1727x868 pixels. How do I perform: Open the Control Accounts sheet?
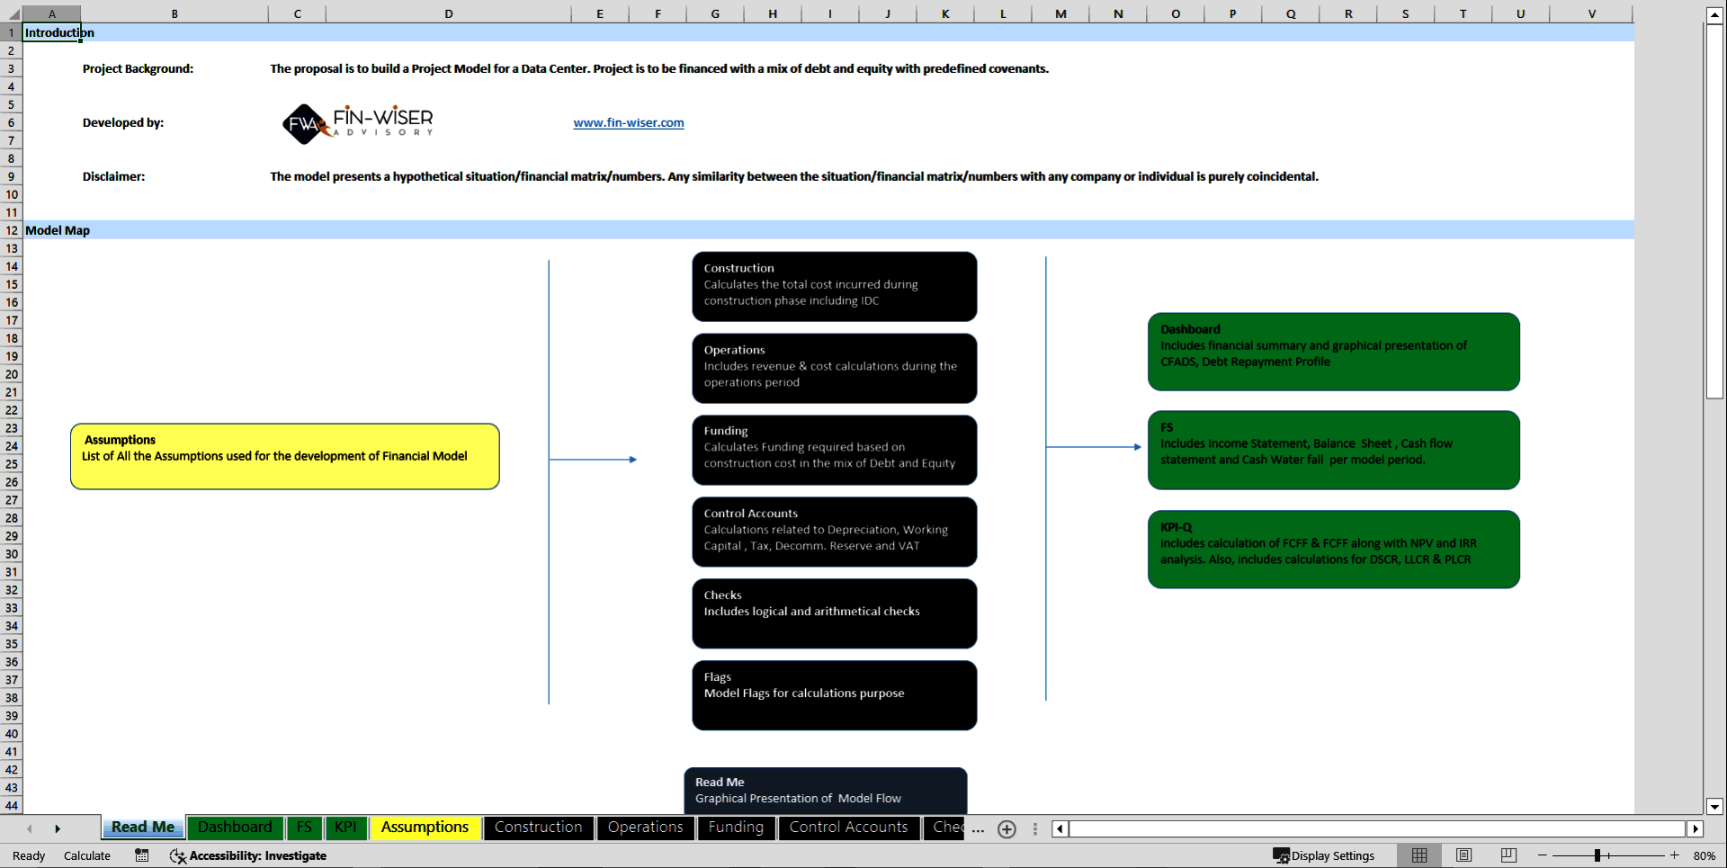coord(848,828)
